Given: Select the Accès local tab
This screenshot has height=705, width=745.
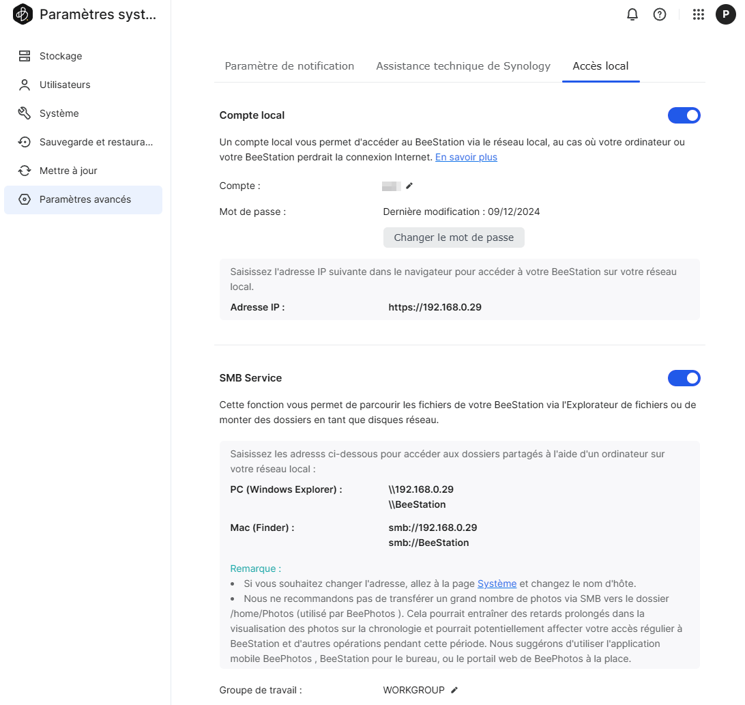Looking at the screenshot, I should [x=600, y=66].
